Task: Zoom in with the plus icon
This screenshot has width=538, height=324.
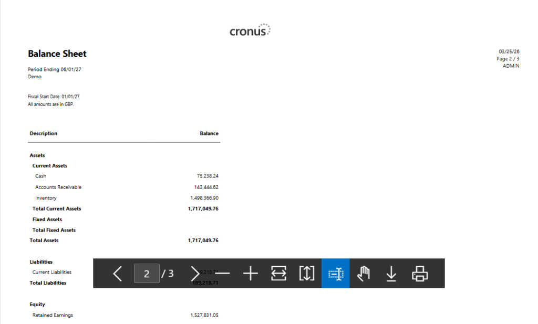Action: [251, 273]
